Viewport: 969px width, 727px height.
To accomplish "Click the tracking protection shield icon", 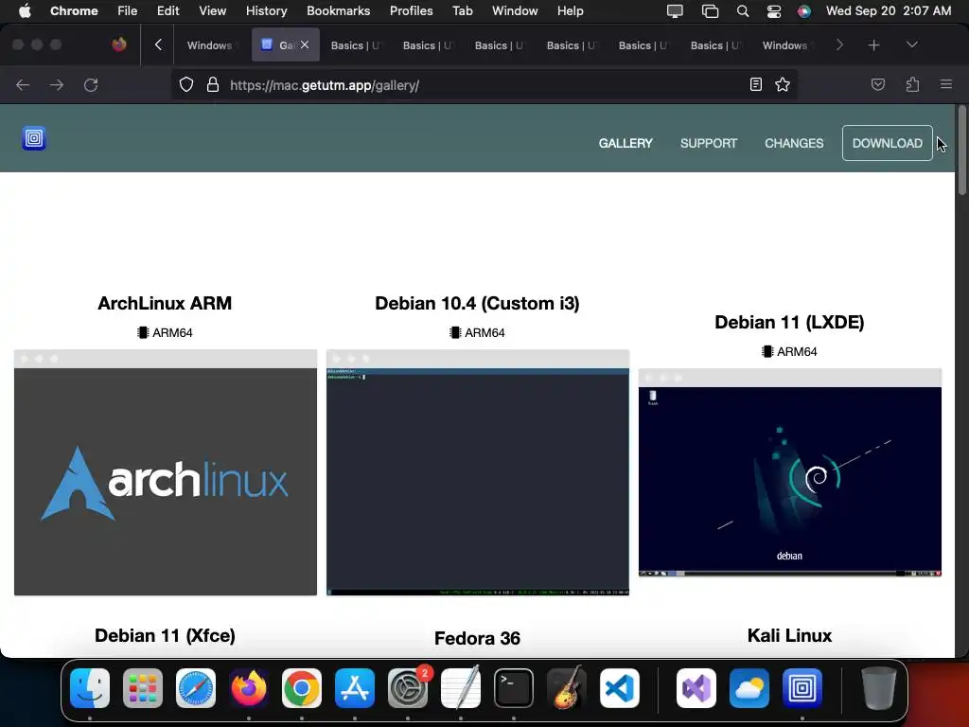I will tap(186, 84).
